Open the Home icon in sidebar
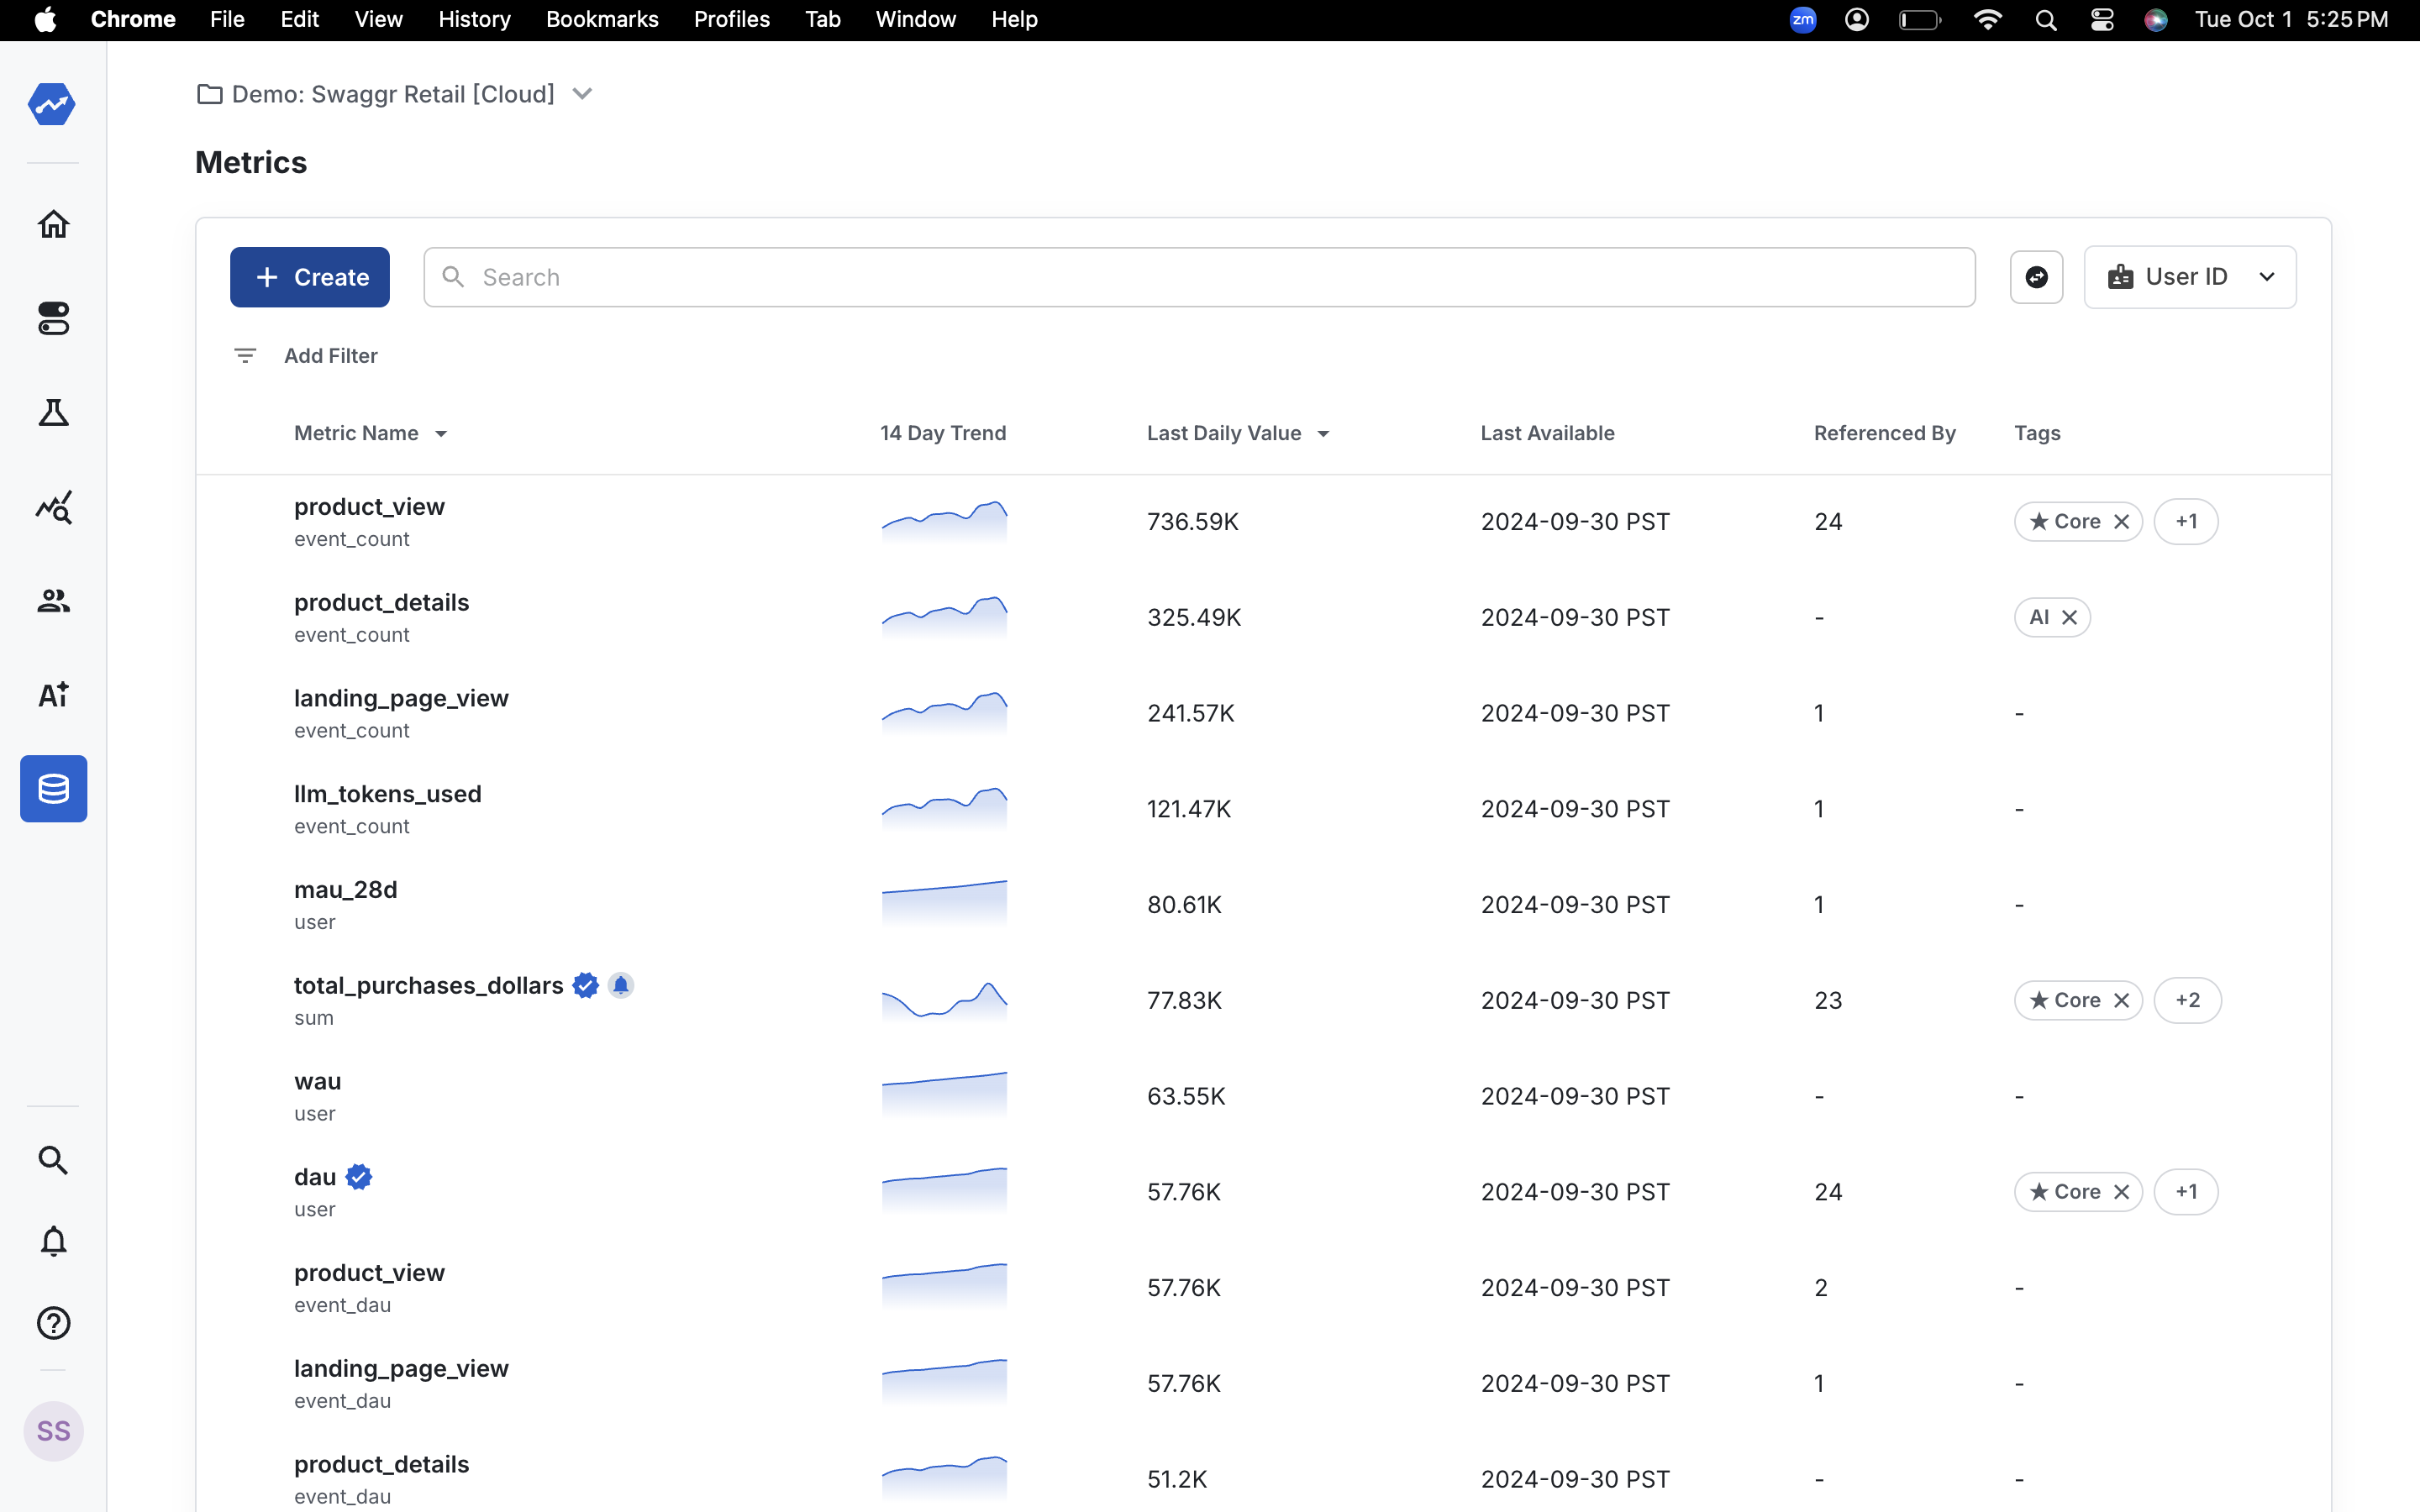Image resolution: width=2420 pixels, height=1512 pixels. click(x=53, y=224)
